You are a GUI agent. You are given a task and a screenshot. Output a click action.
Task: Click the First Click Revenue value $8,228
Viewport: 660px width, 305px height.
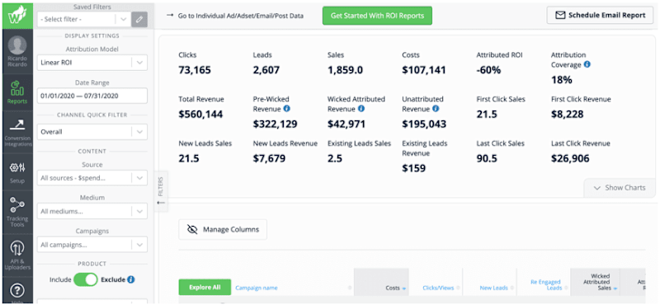[x=568, y=115]
